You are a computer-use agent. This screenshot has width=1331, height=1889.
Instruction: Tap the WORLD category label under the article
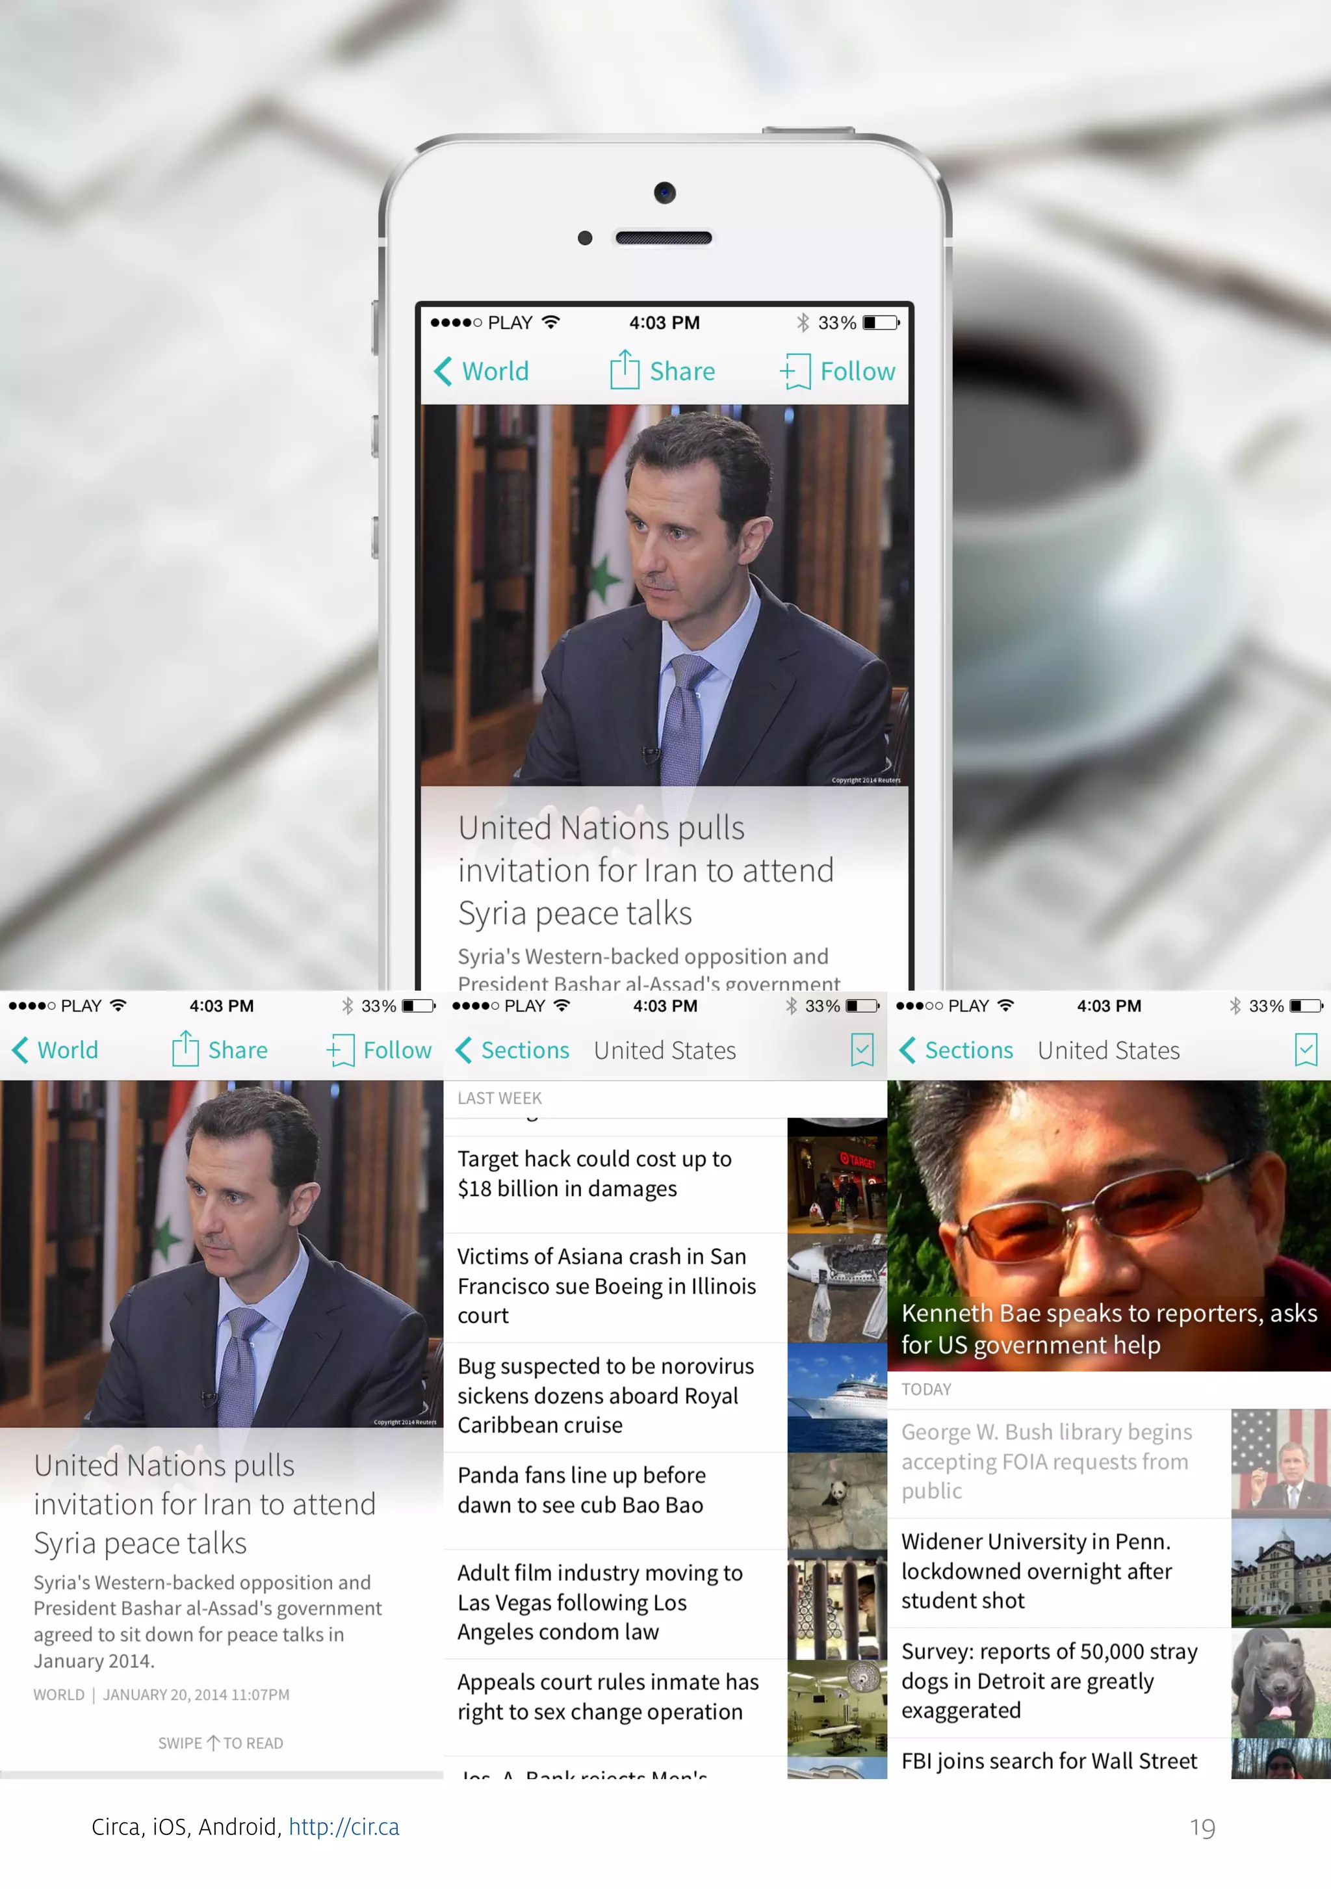(x=58, y=1695)
